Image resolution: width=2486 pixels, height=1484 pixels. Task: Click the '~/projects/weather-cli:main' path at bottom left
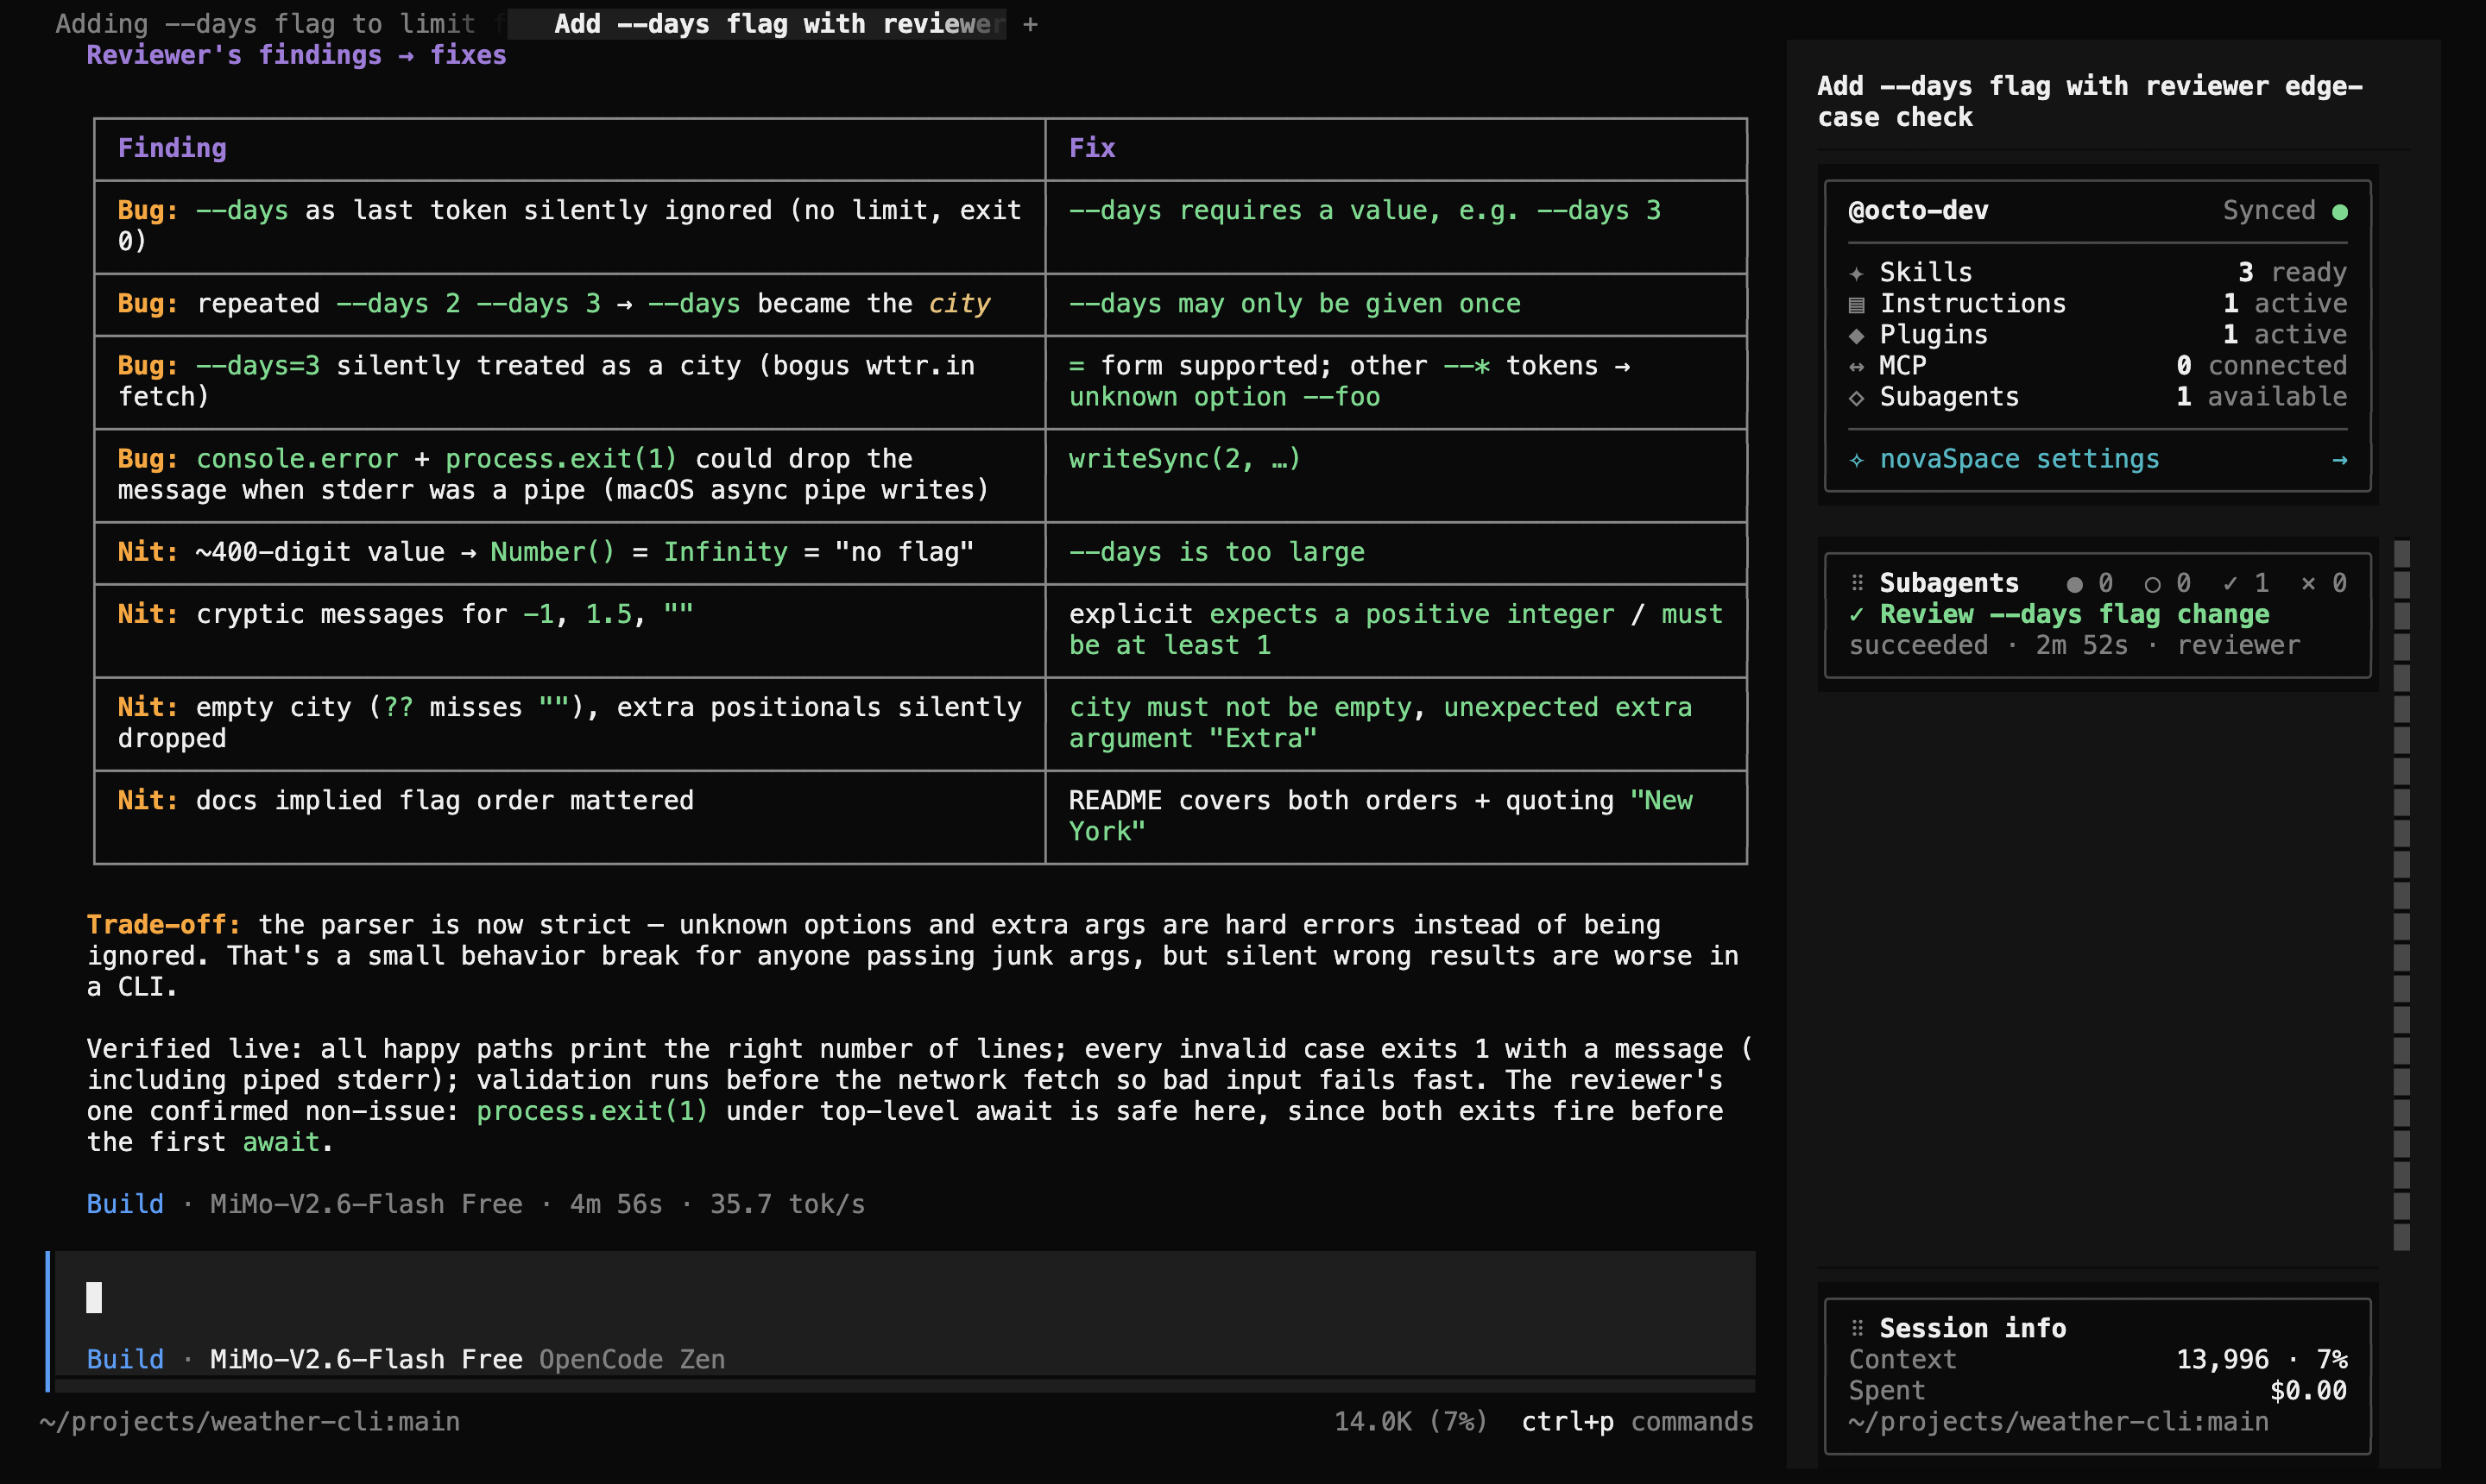[x=250, y=1421]
